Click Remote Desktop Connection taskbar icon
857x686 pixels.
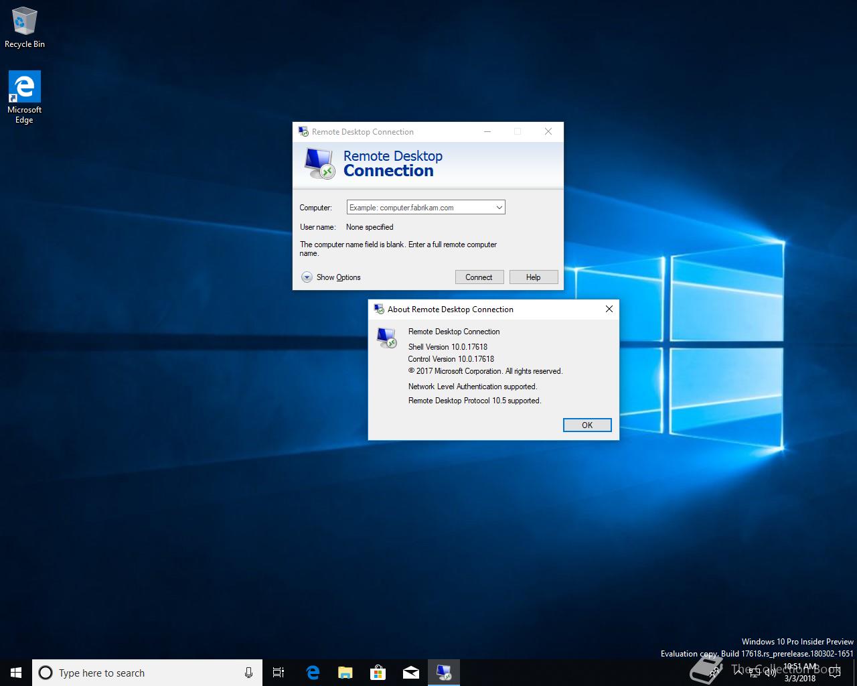pos(443,673)
